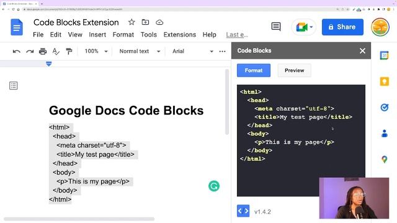The height and width of the screenshot is (223, 397).
Task: Start a Google Meet call
Action: pos(301,27)
